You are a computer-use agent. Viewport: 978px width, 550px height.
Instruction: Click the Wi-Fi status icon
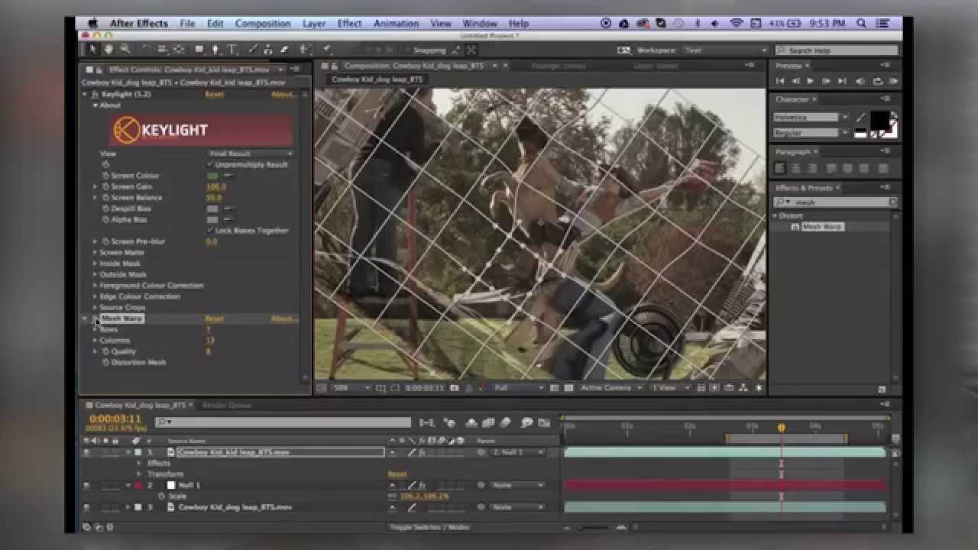pos(736,24)
